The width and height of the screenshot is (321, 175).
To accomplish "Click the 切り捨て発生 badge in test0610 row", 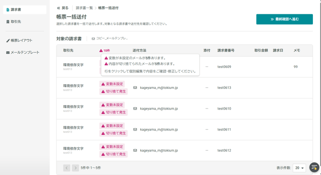I will tap(114, 112).
